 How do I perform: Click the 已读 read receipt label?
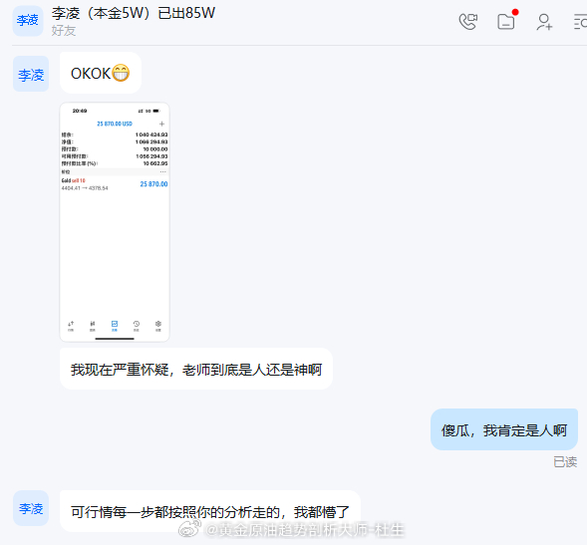tap(565, 462)
